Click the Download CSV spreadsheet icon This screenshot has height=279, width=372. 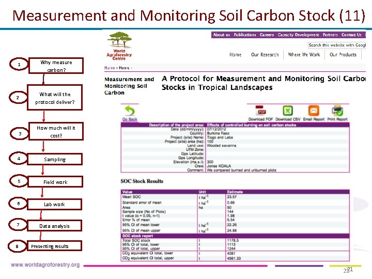[x=288, y=111]
